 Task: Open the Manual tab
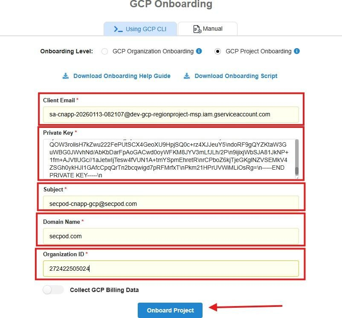[208, 29]
